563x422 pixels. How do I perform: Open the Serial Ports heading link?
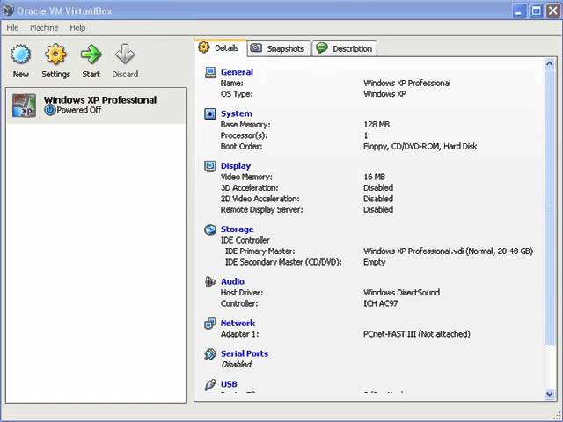[x=245, y=353]
